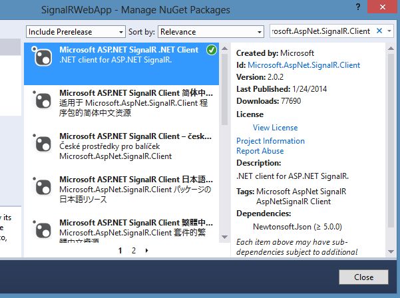Viewport: 400px width, 298px height.
Task: Click the details pane scrollbar thumb
Action: tap(391, 140)
